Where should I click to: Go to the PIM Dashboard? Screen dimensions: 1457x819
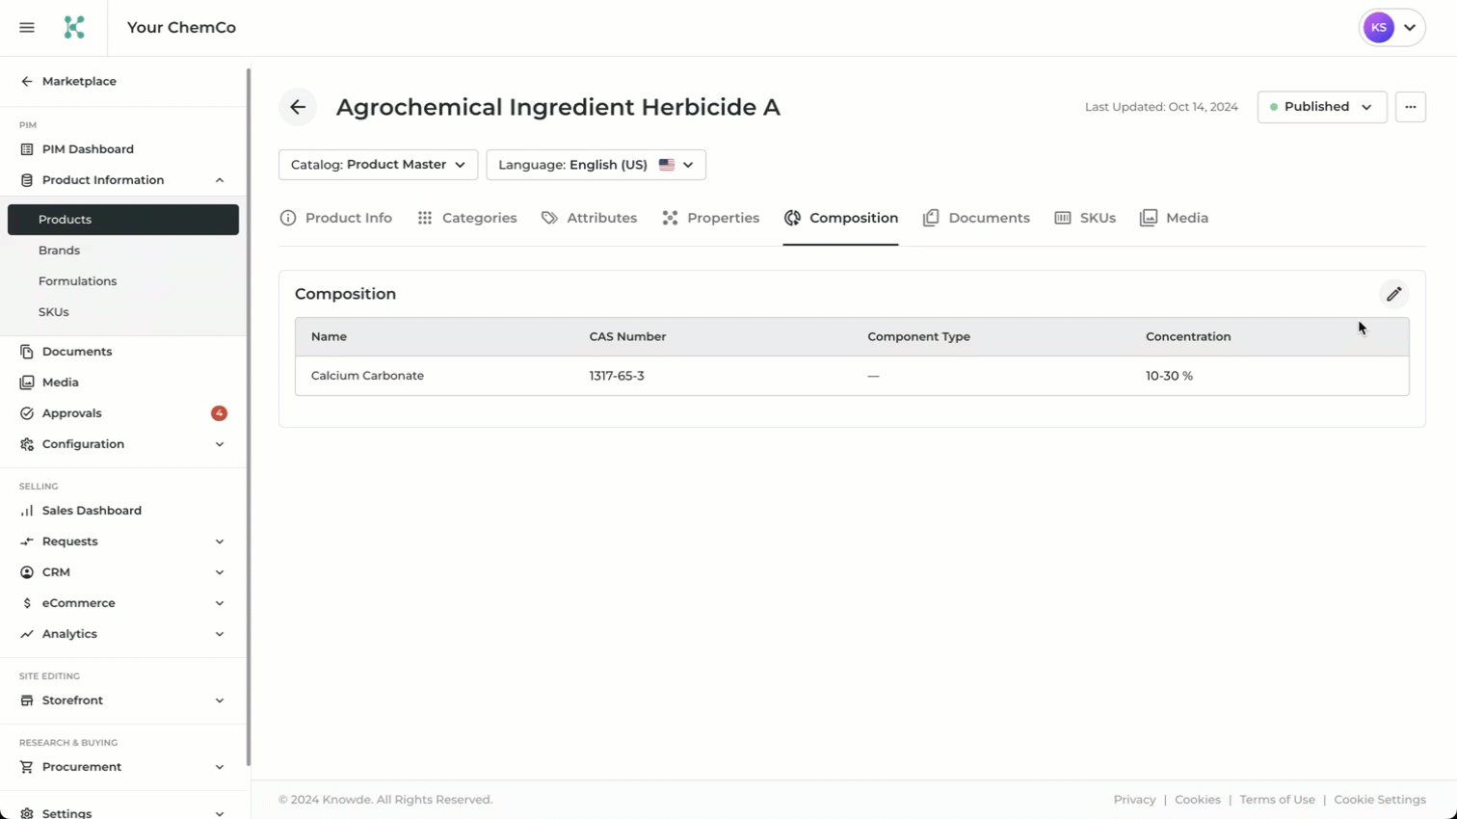coord(88,149)
